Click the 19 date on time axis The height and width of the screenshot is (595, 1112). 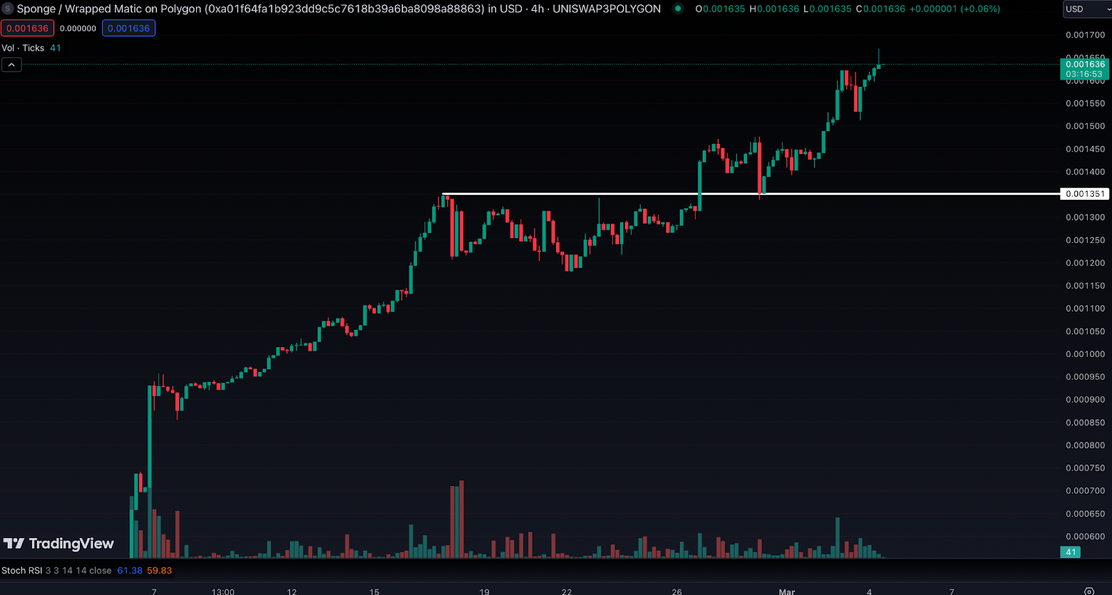[484, 592]
